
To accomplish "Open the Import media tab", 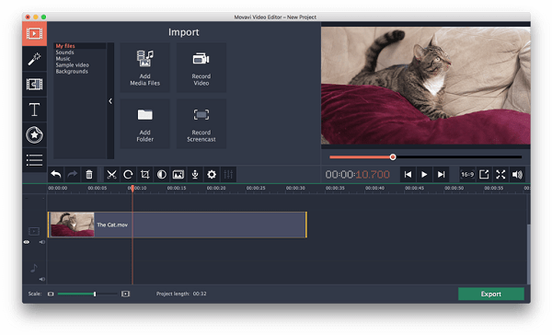I will pyautogui.click(x=35, y=34).
